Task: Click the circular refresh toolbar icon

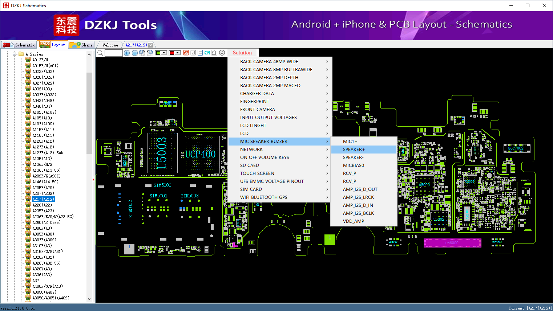Action: [x=222, y=53]
